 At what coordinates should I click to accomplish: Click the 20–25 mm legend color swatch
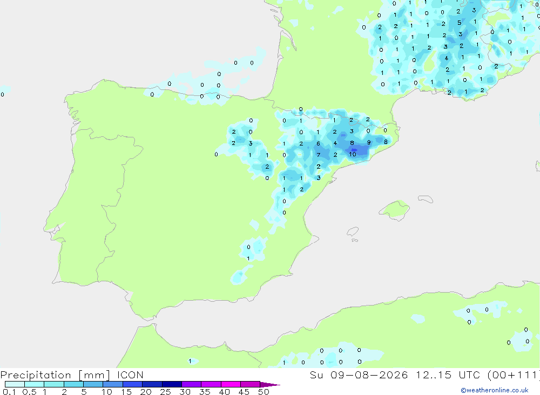(x=152, y=384)
